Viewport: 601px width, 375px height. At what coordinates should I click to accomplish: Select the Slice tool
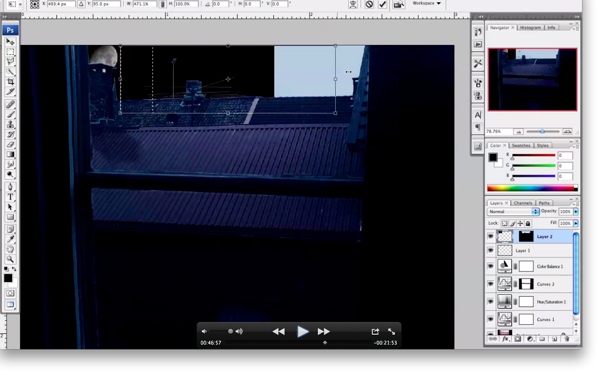pyautogui.click(x=10, y=91)
